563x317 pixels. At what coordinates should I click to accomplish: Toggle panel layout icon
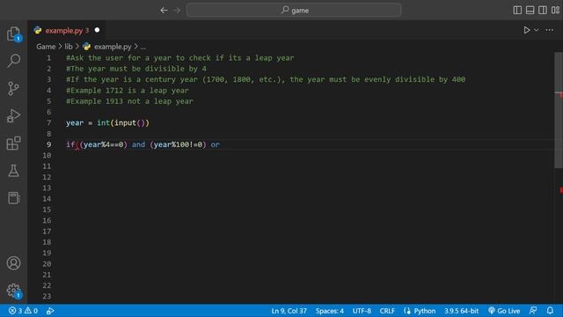(530, 10)
